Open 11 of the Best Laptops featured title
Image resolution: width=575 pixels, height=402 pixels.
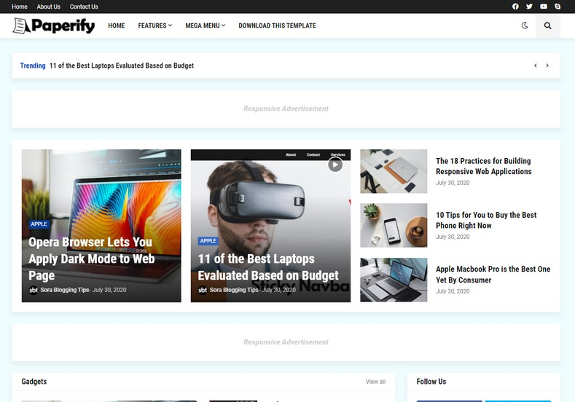[268, 267]
